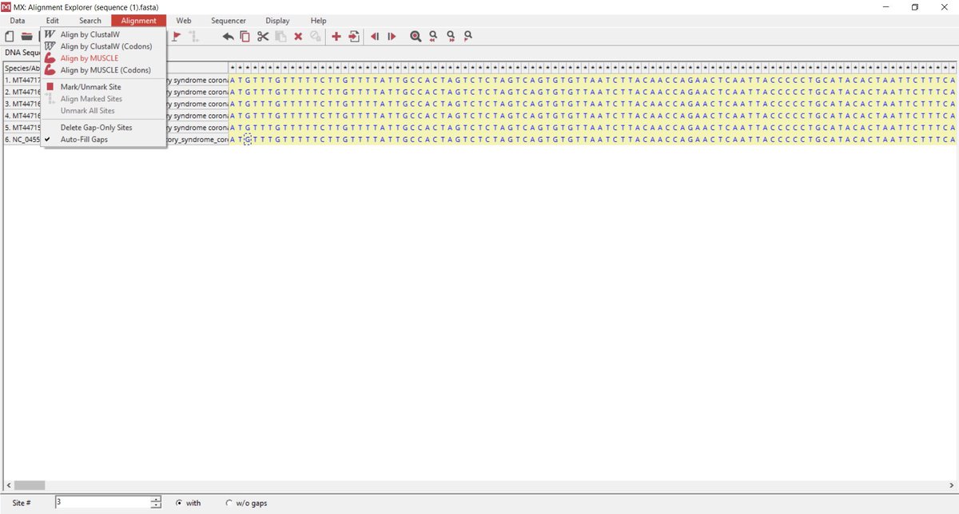The height and width of the screenshot is (514, 959).
Task: Select Align by ClustalW
Action: click(x=90, y=34)
